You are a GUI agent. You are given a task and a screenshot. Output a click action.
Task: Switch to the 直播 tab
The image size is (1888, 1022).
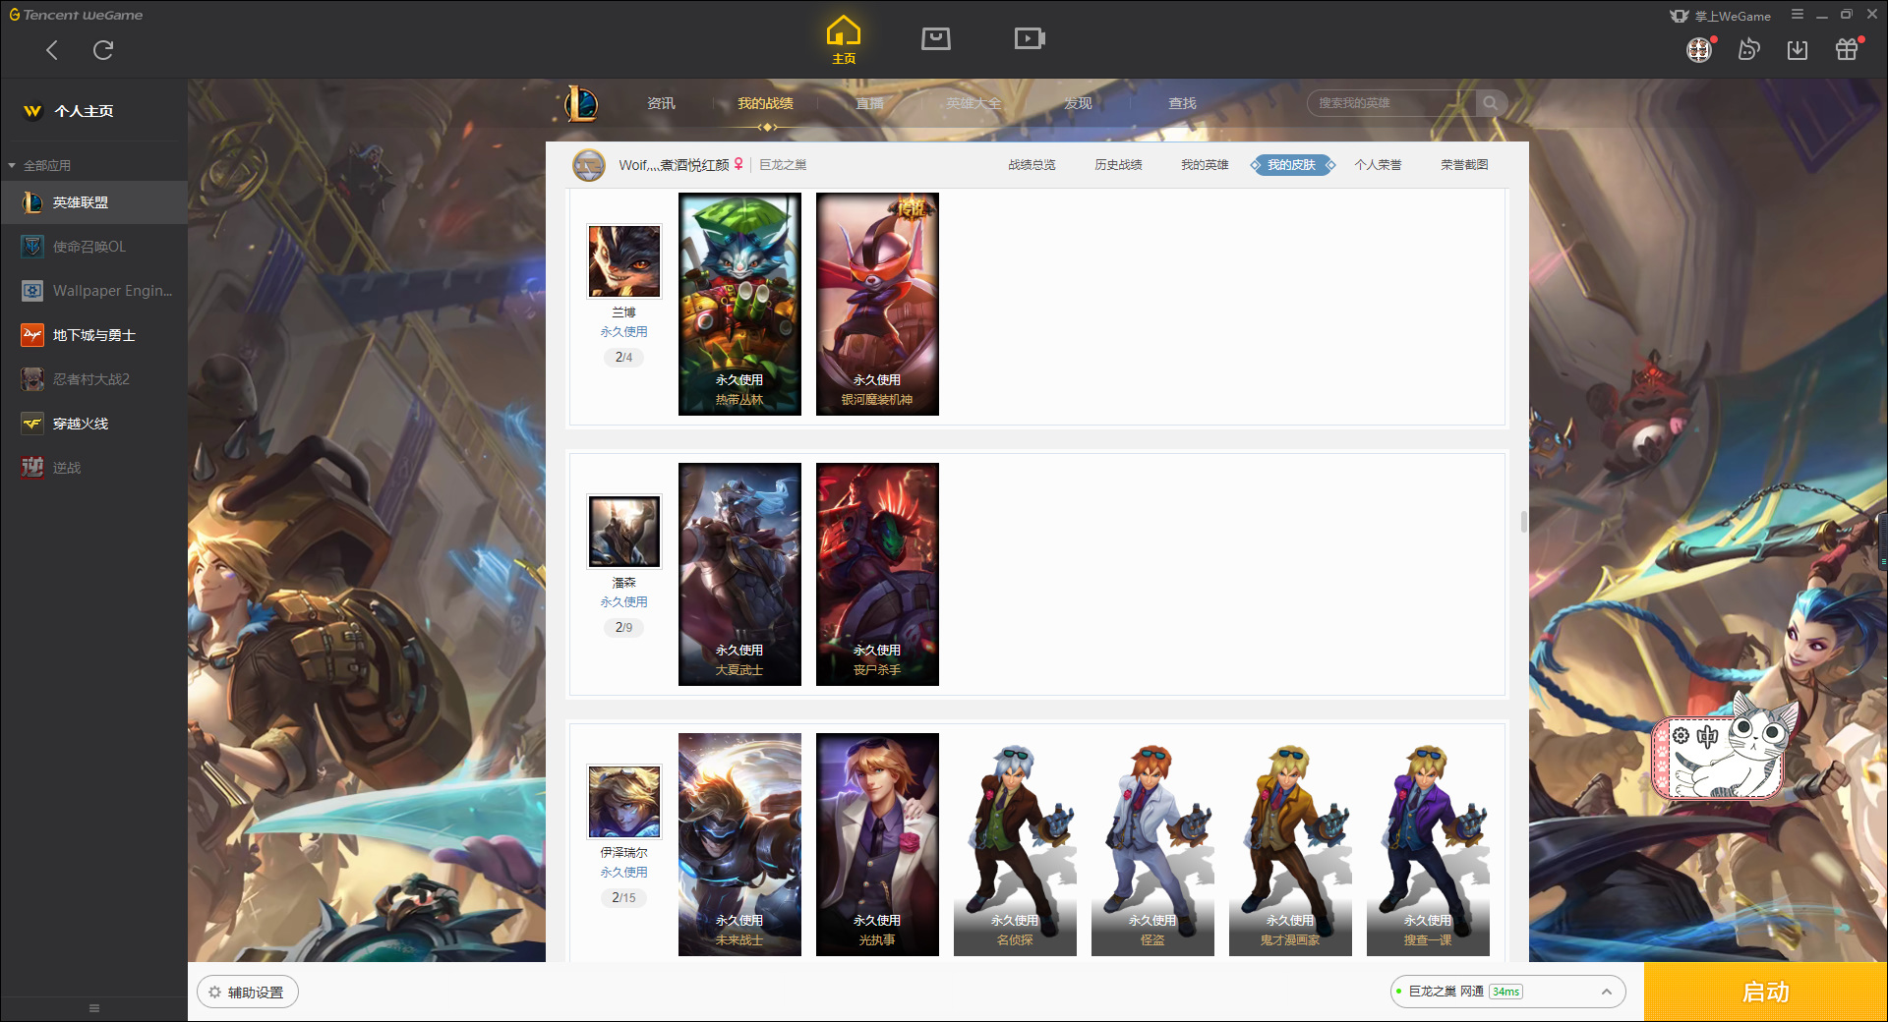click(x=869, y=103)
